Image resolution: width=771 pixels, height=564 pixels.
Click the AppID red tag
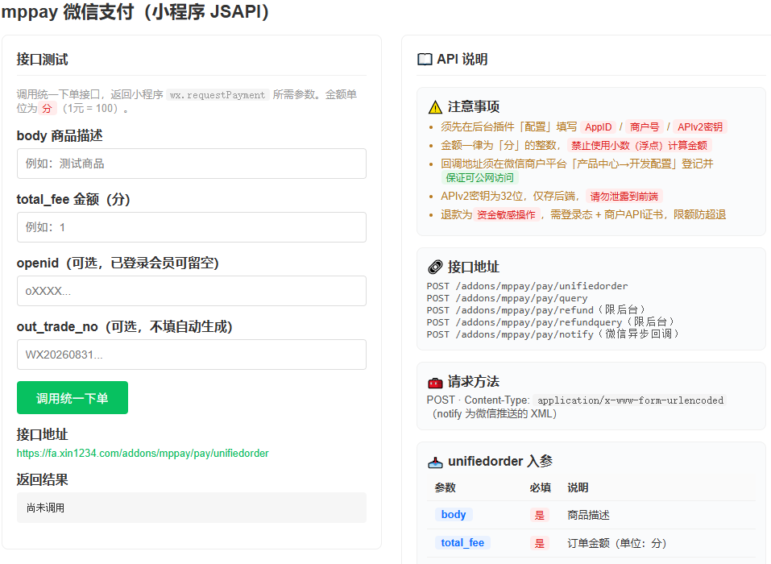(598, 126)
